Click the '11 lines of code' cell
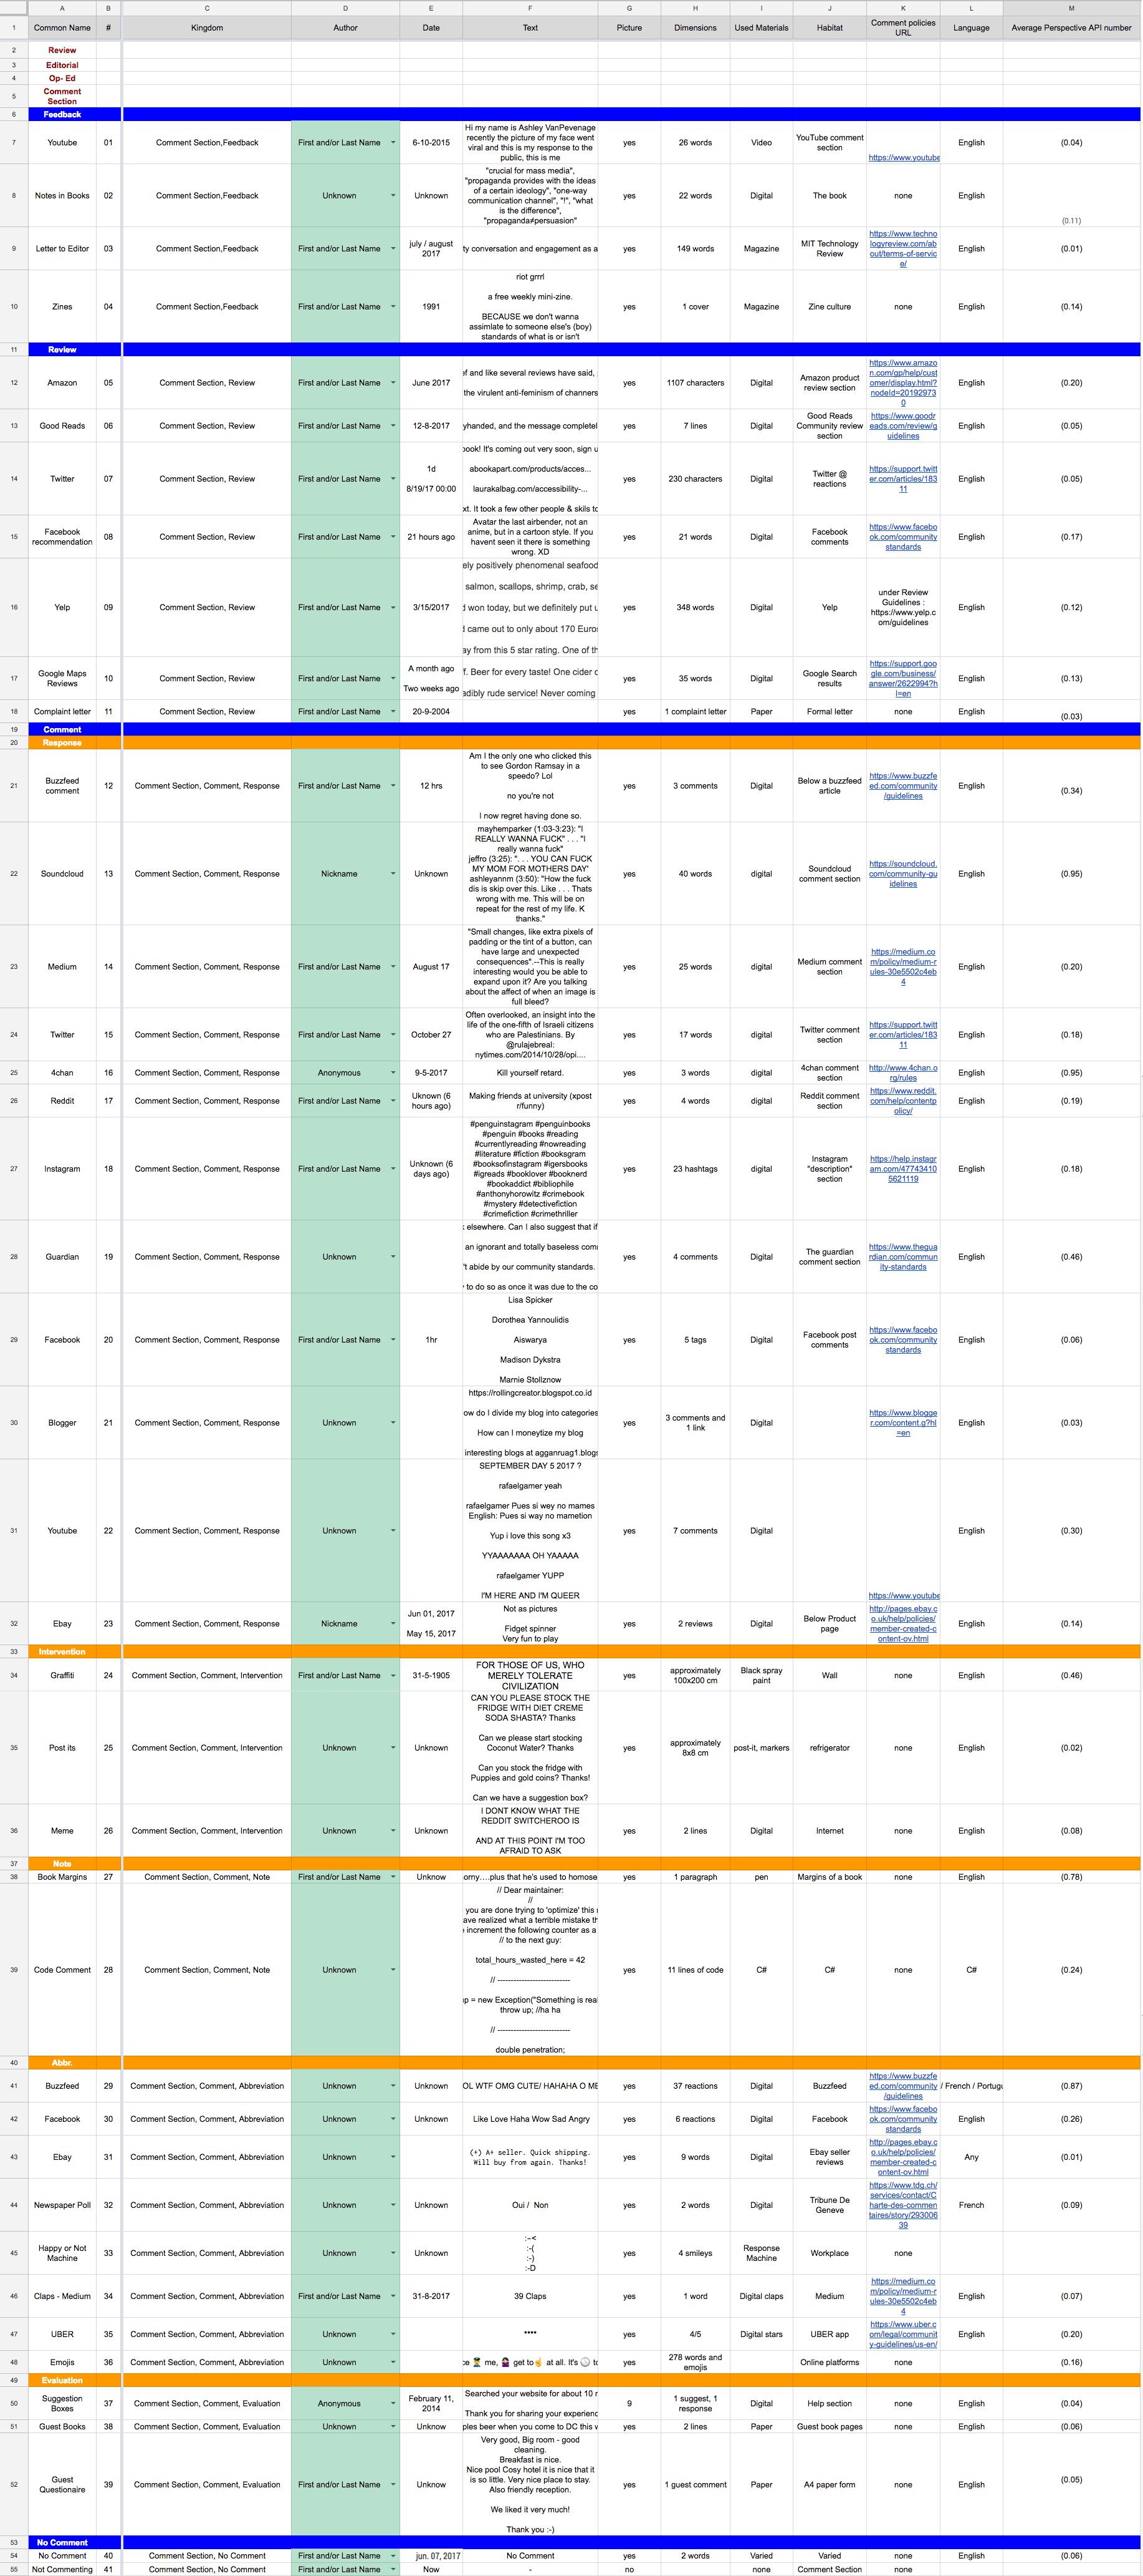1143x2576 pixels. 696,1970
